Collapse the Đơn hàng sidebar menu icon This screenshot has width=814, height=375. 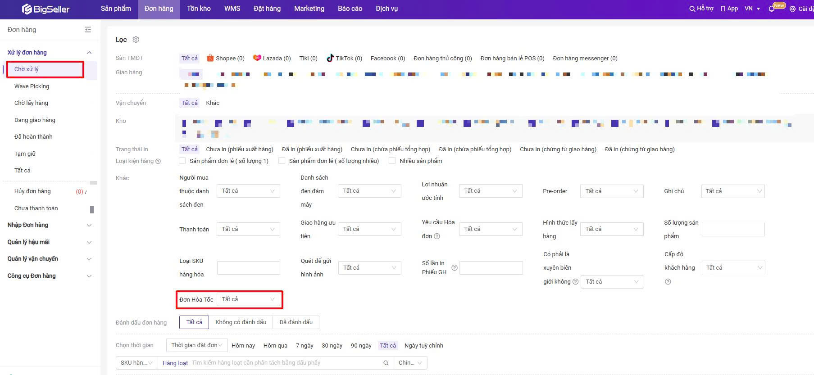click(x=88, y=30)
